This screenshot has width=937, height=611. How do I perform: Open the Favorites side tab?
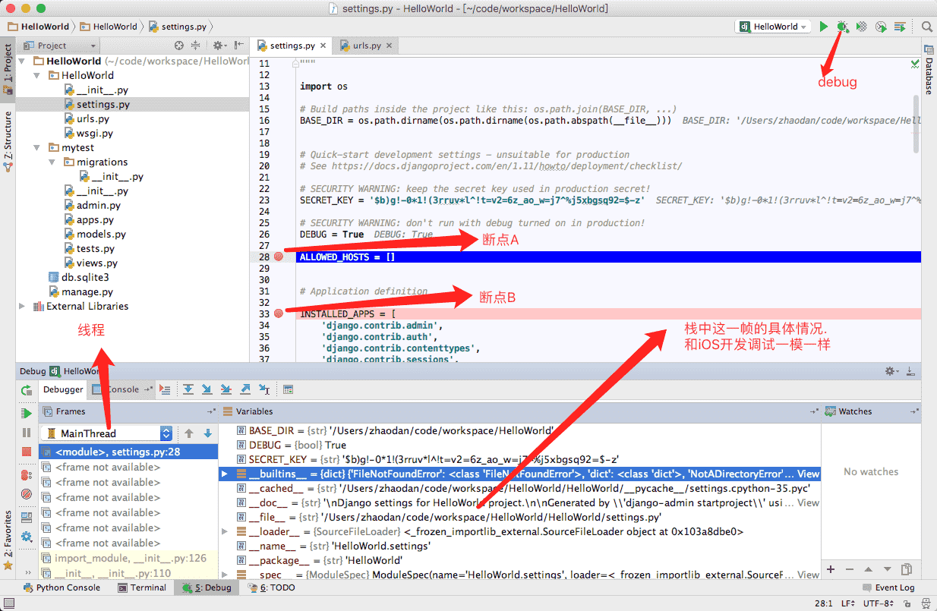coord(8,539)
